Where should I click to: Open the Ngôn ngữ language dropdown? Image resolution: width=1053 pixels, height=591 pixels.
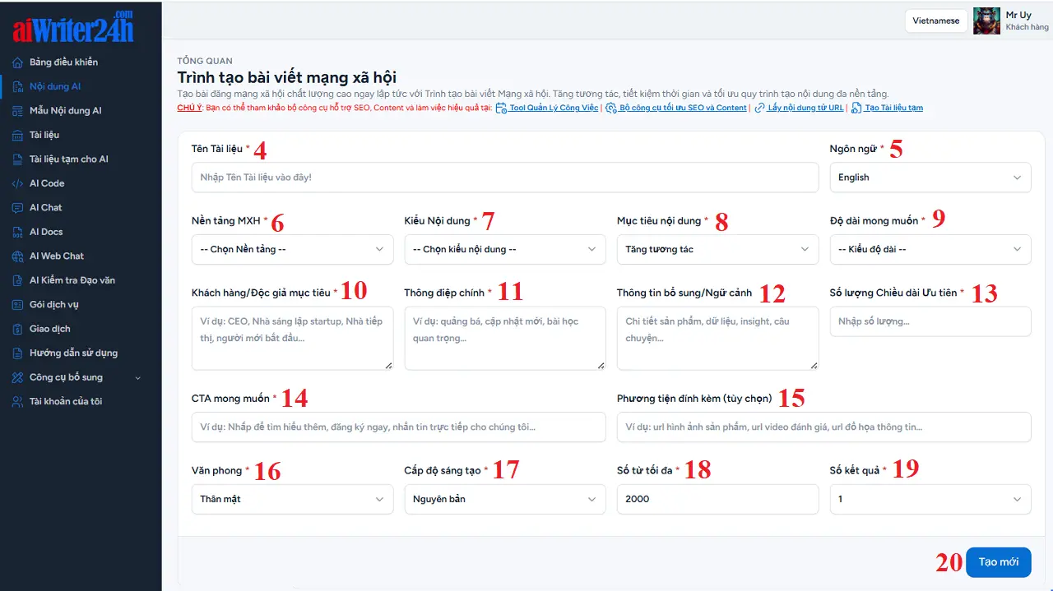(x=930, y=178)
